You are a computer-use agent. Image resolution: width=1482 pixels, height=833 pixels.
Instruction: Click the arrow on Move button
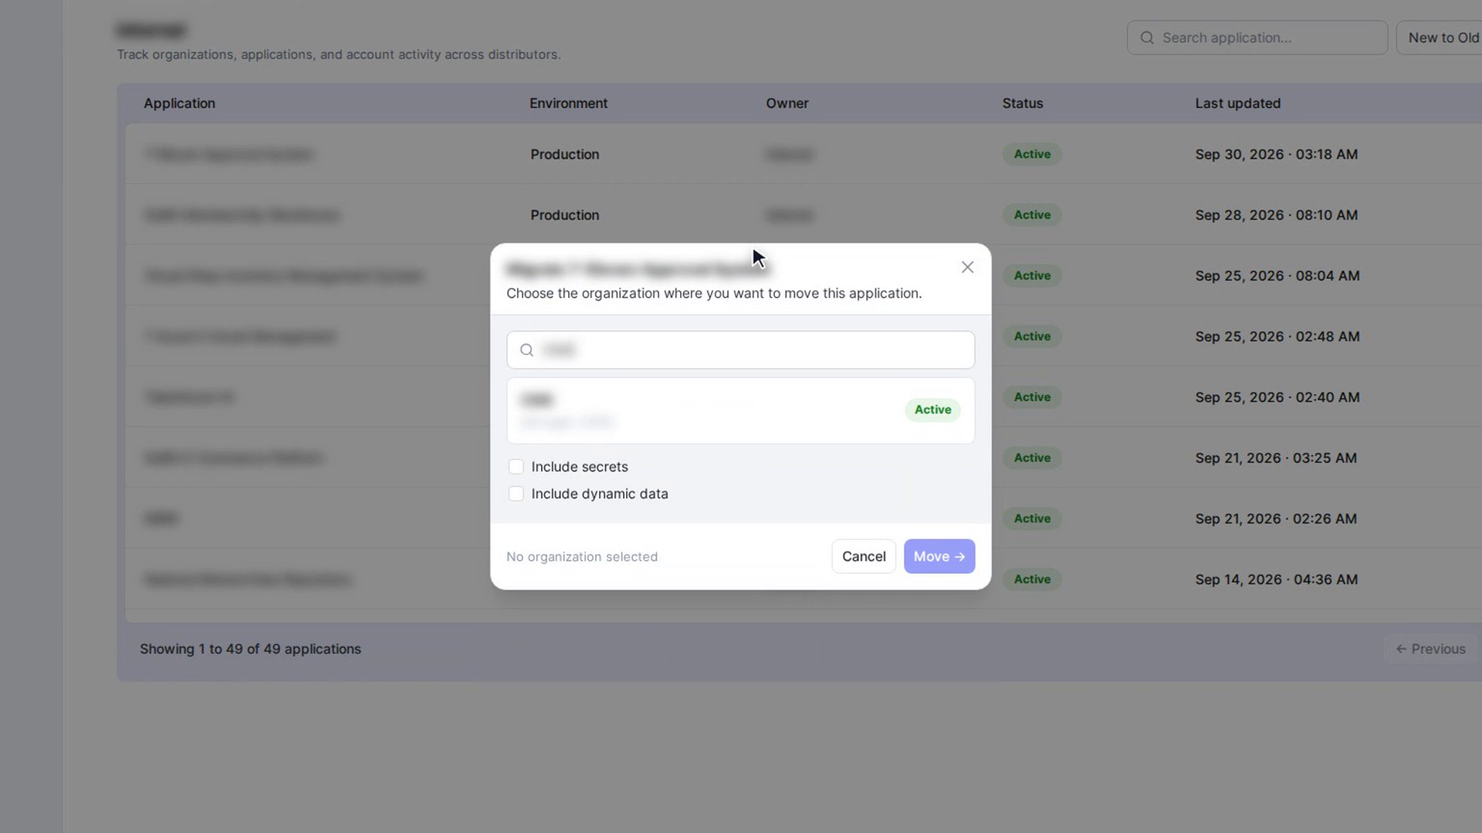point(959,557)
